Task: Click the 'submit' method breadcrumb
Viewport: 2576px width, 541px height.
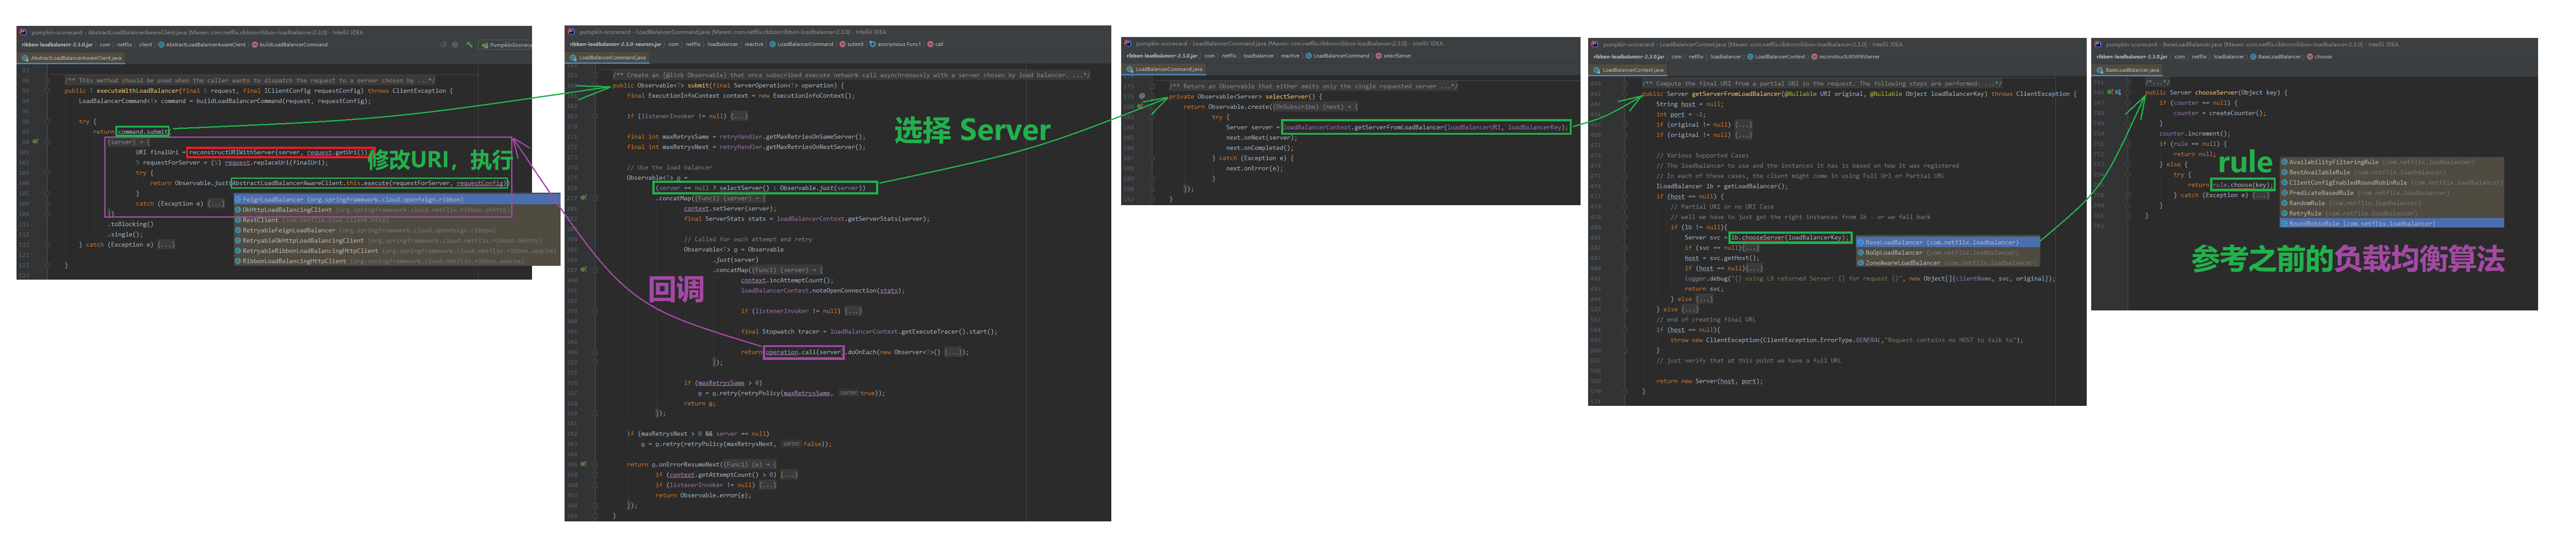Action: [x=852, y=44]
